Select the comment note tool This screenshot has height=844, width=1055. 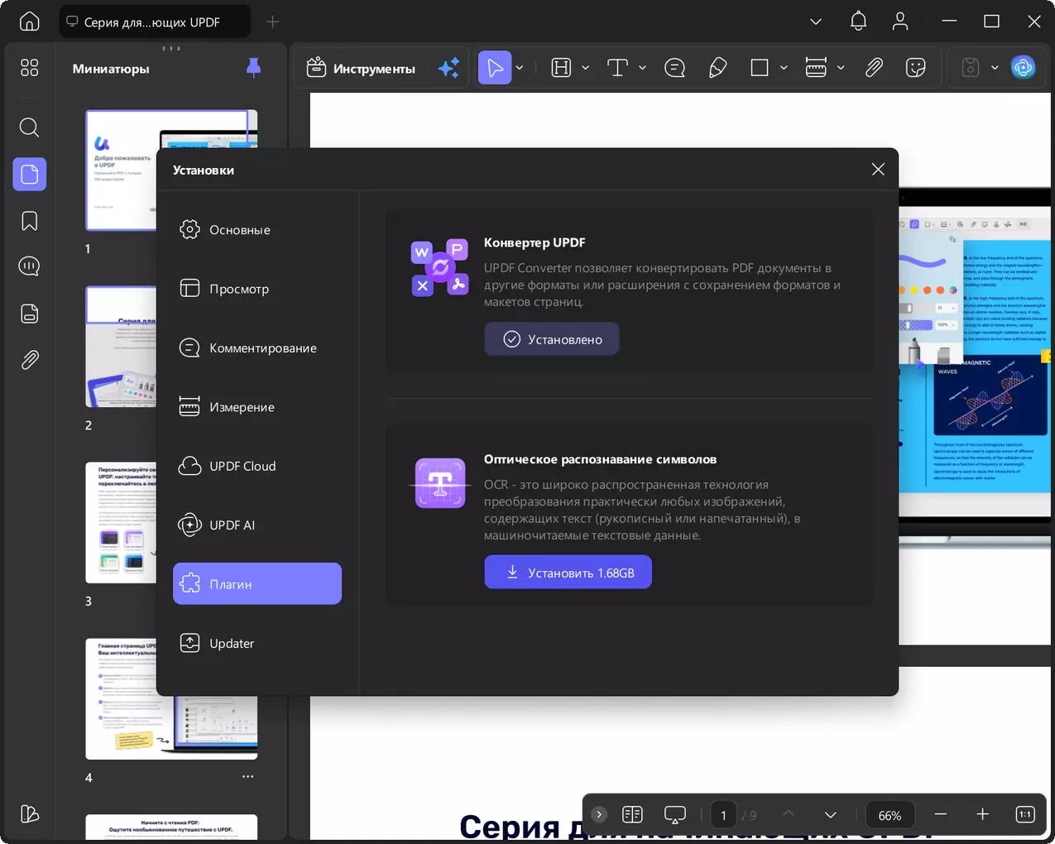coord(675,68)
